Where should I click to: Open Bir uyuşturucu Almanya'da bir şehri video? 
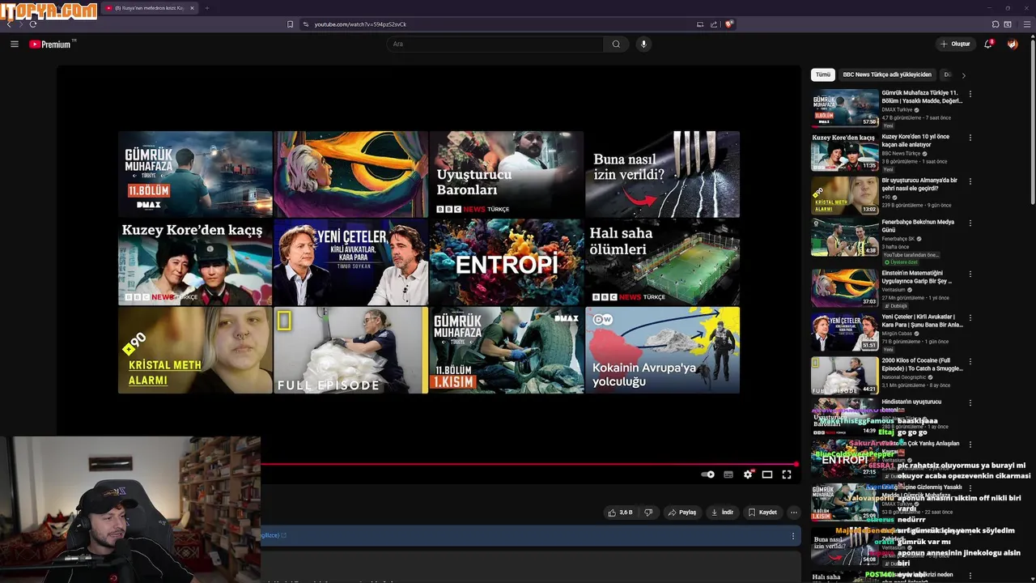[919, 185]
